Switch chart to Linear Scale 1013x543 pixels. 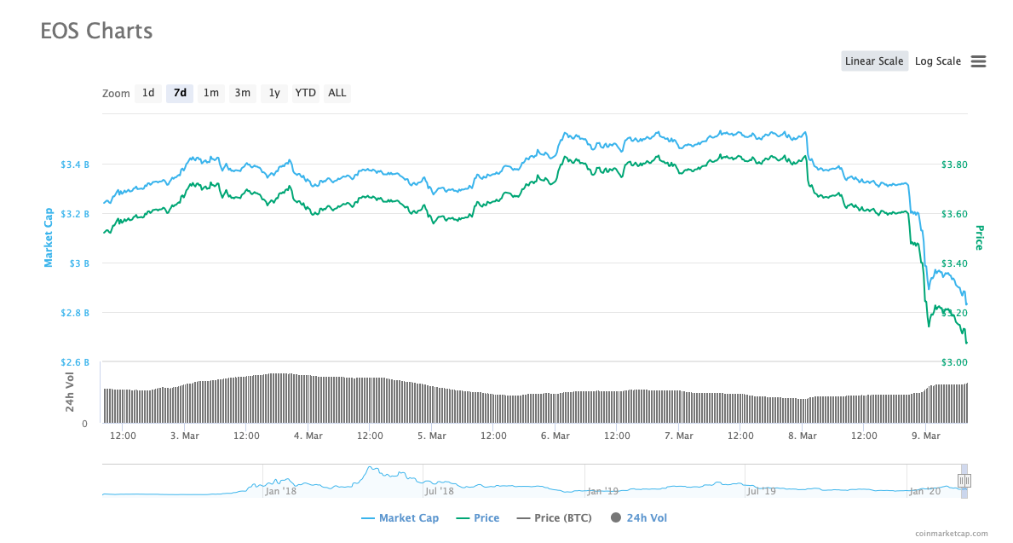pos(874,61)
